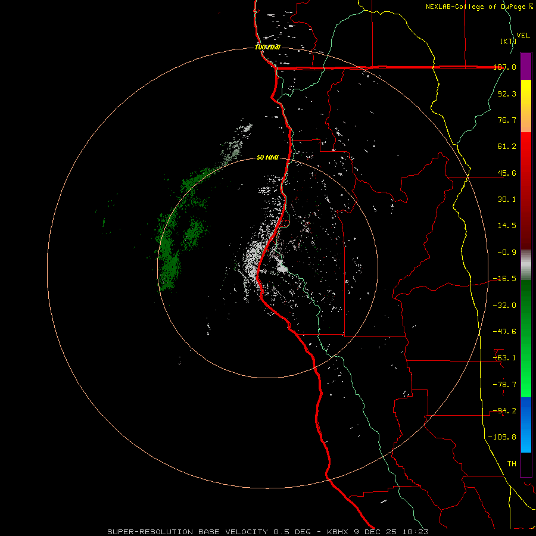This screenshot has height=536, width=536.
Task: Click the 14.5 velocity scale value
Action: [x=507, y=226]
